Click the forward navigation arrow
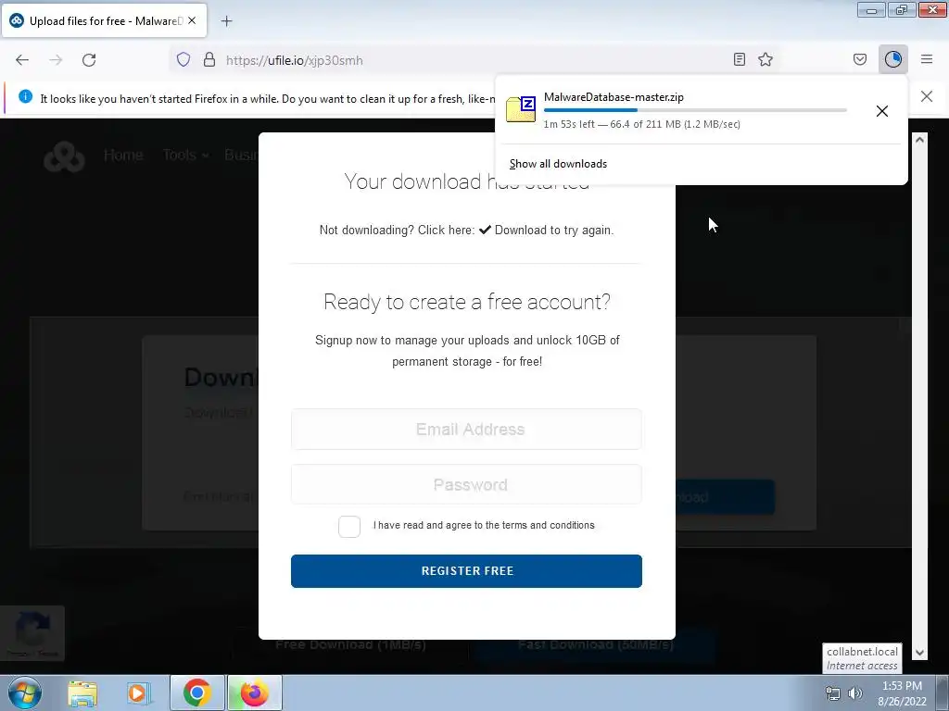Viewport: 949px width, 711px height. (56, 60)
